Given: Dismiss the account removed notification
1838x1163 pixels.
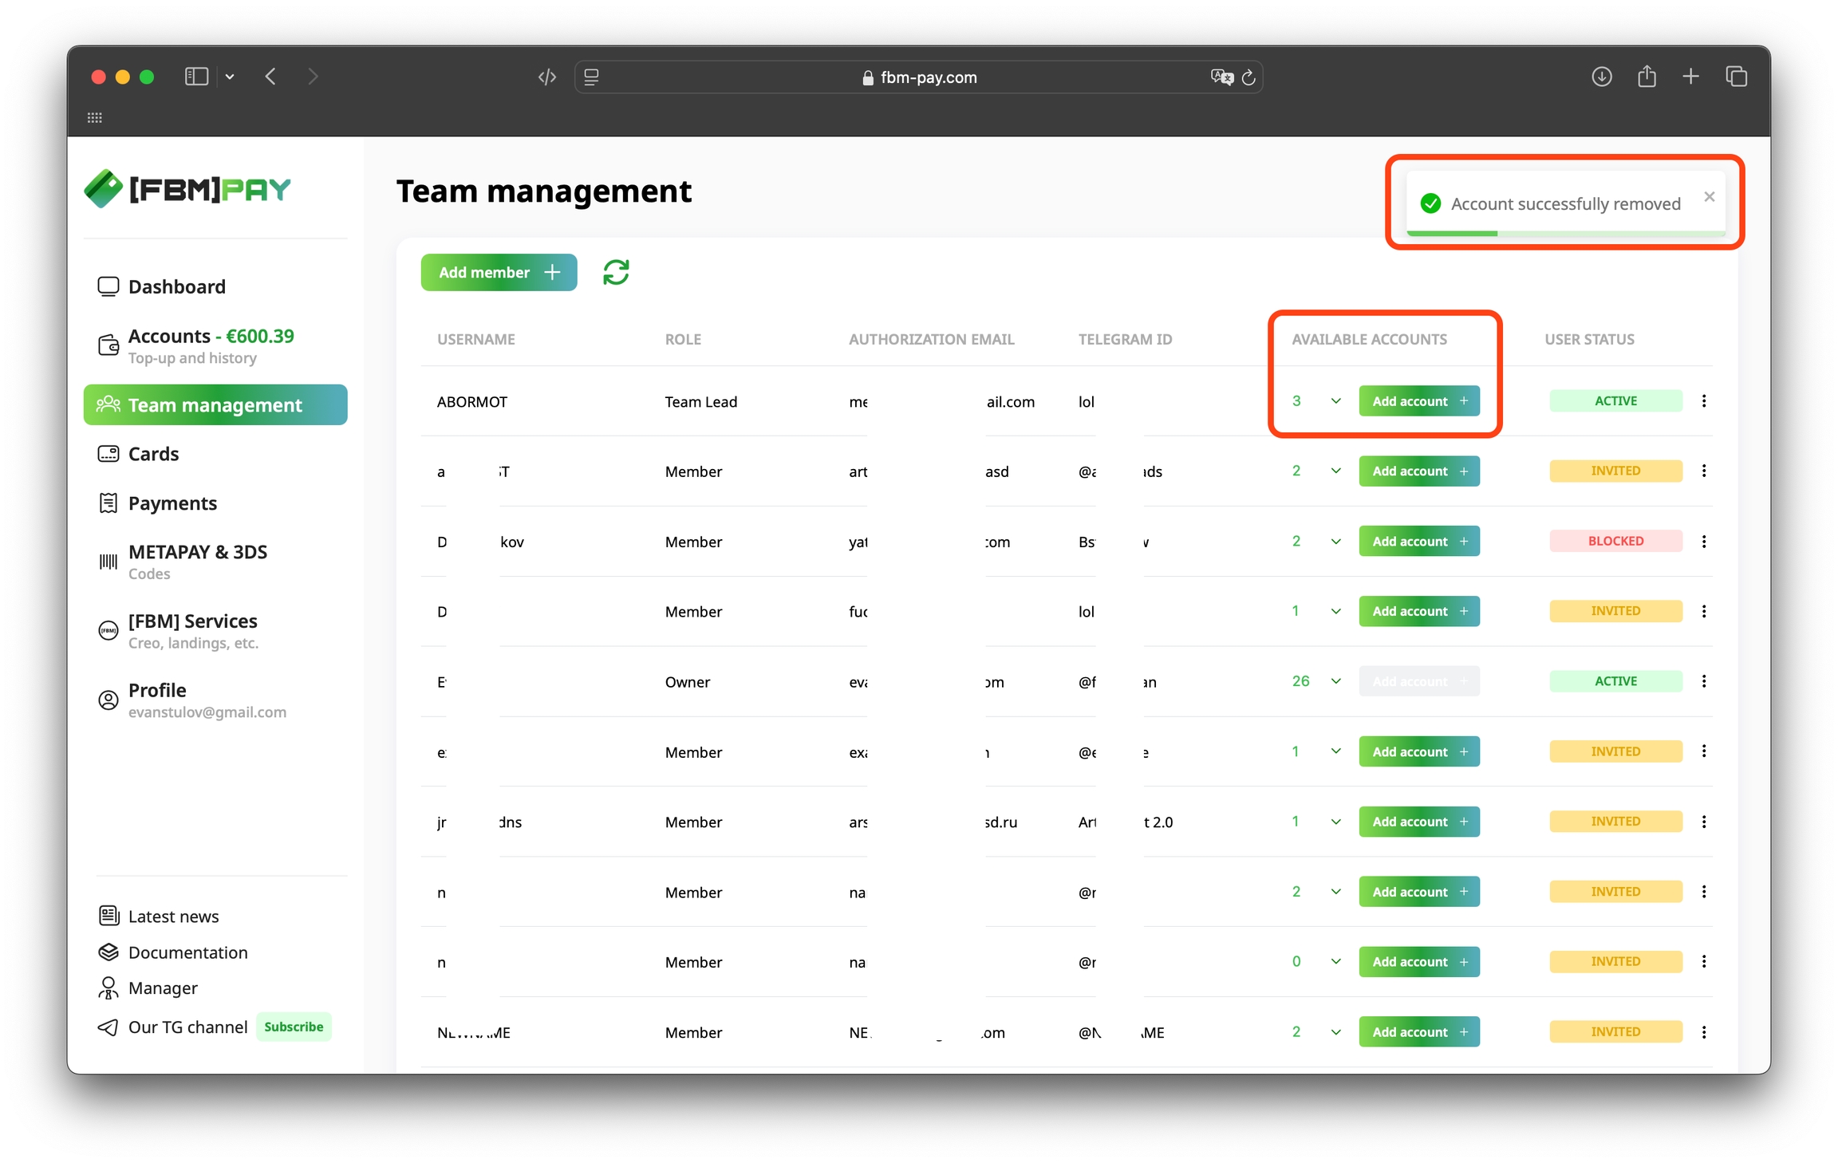Looking at the screenshot, I should [1709, 196].
